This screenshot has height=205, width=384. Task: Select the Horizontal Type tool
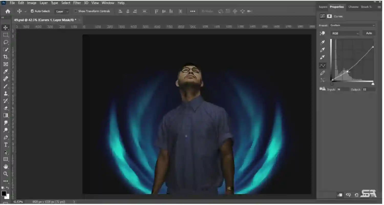[x=6, y=145]
